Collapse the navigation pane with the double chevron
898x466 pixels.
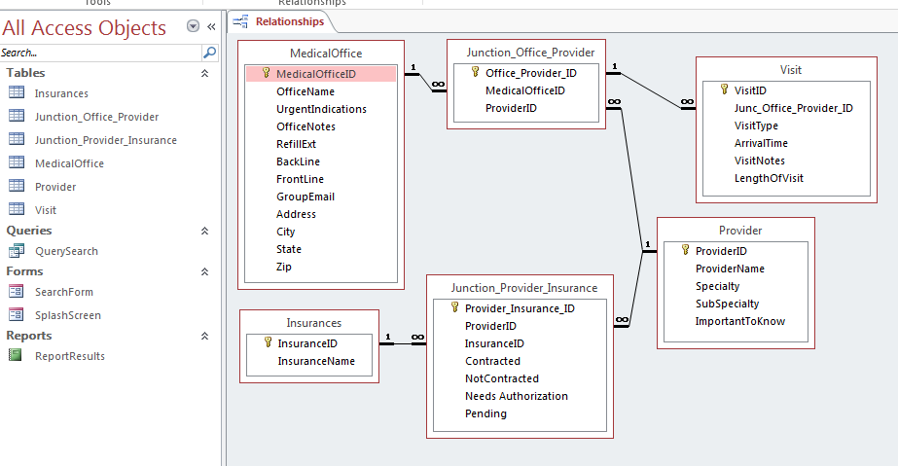click(x=211, y=26)
